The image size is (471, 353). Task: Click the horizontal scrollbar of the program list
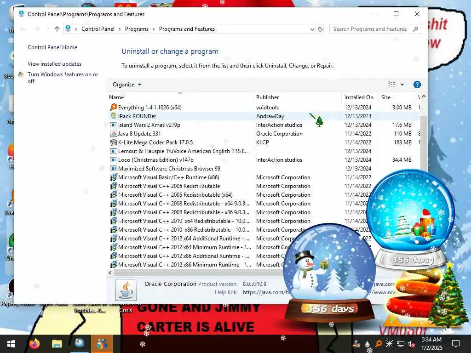(x=198, y=273)
